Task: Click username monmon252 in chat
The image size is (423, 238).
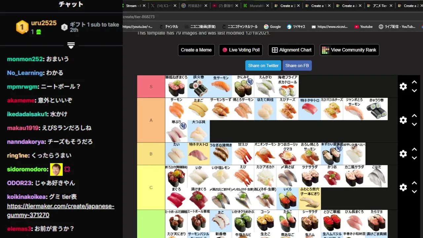Action: point(25,59)
